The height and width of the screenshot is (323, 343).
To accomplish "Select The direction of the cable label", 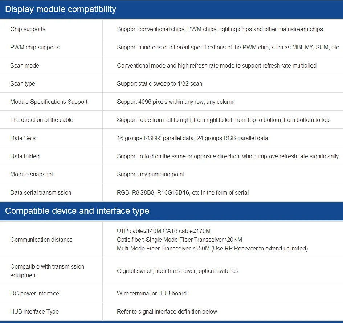I will point(42,120).
